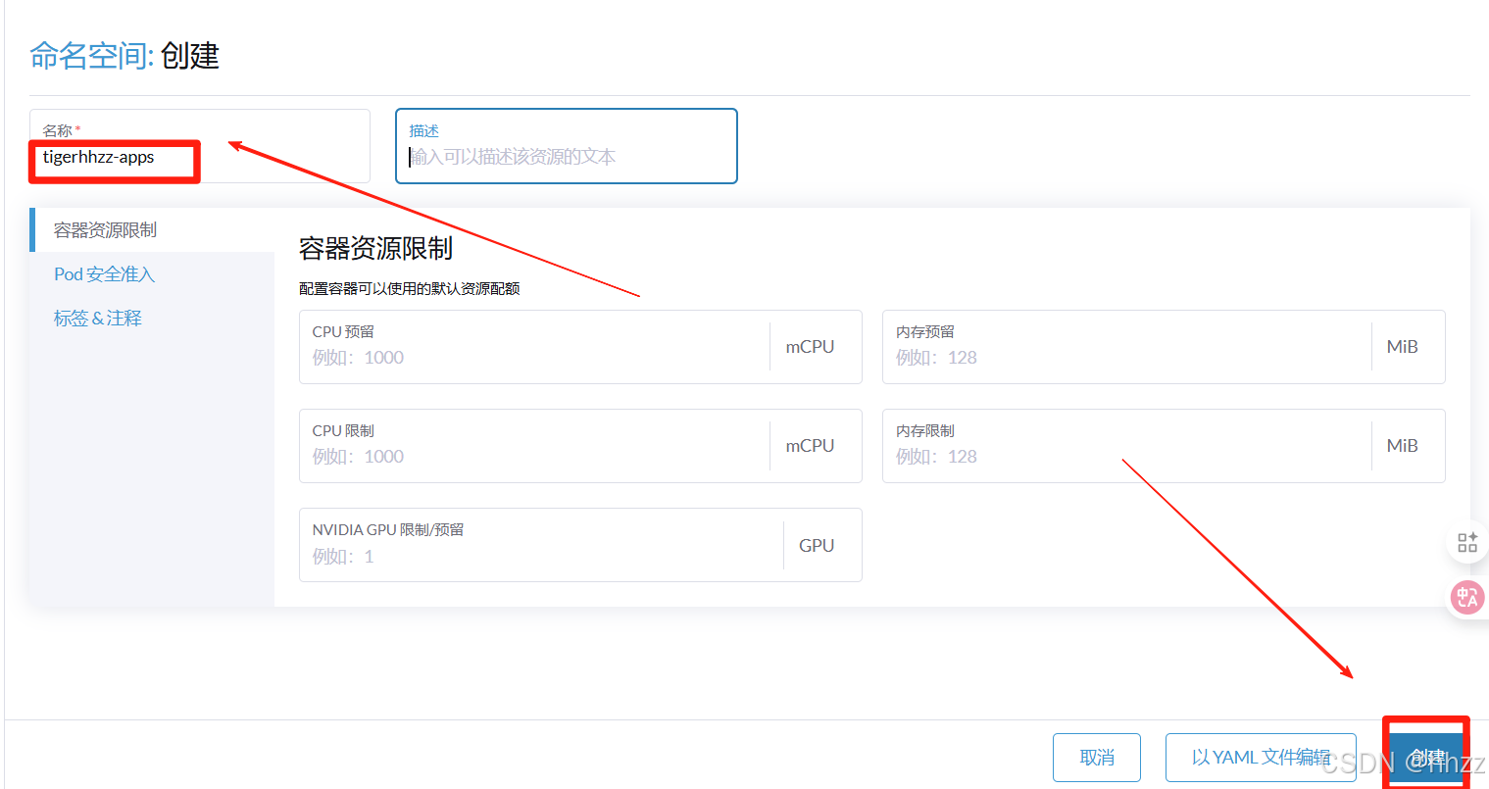
Task: Click the text 配置容器可以使用的默认资源配额
Action: click(x=410, y=289)
